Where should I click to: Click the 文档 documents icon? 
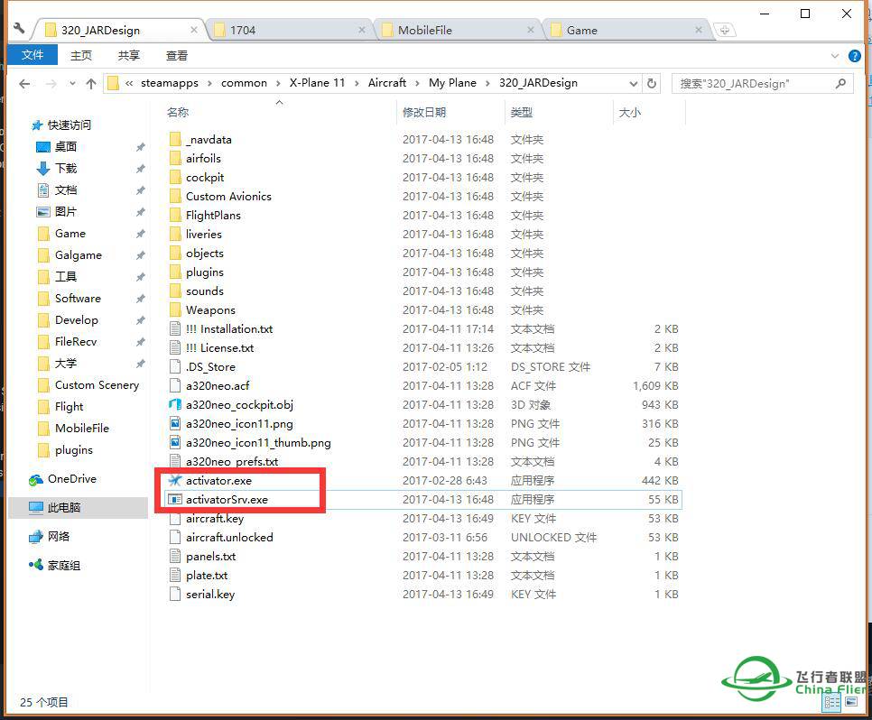[x=42, y=190]
